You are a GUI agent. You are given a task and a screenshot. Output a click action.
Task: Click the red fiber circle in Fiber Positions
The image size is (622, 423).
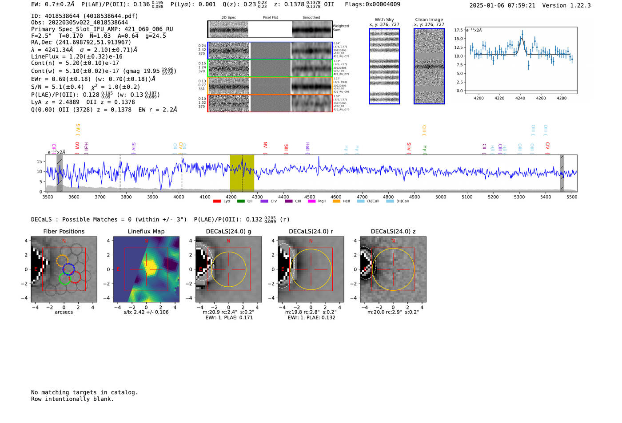pos(75,277)
